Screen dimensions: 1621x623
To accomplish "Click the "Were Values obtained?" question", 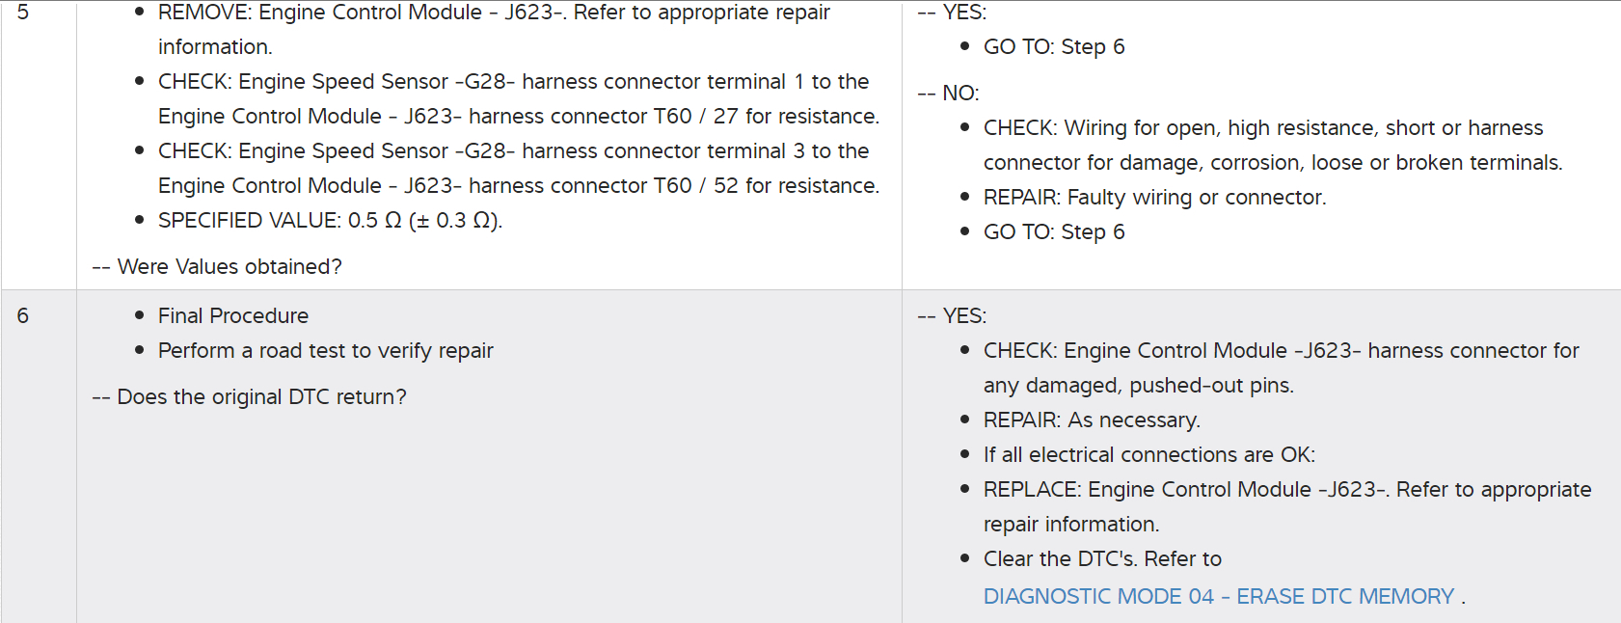I will point(229,267).
